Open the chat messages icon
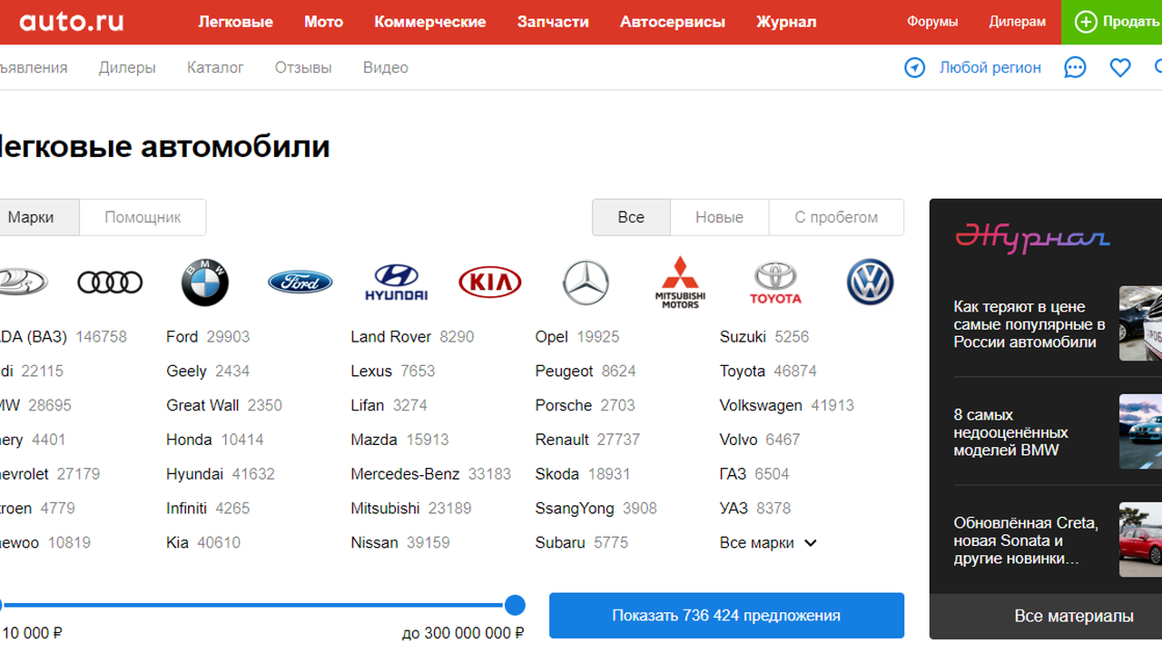The image size is (1162, 654). click(1075, 68)
